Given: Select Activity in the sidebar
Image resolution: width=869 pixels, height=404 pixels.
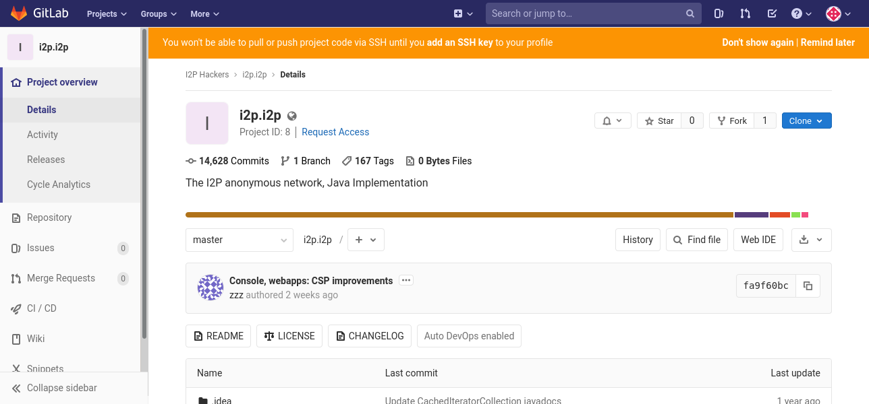Looking at the screenshot, I should tap(43, 135).
